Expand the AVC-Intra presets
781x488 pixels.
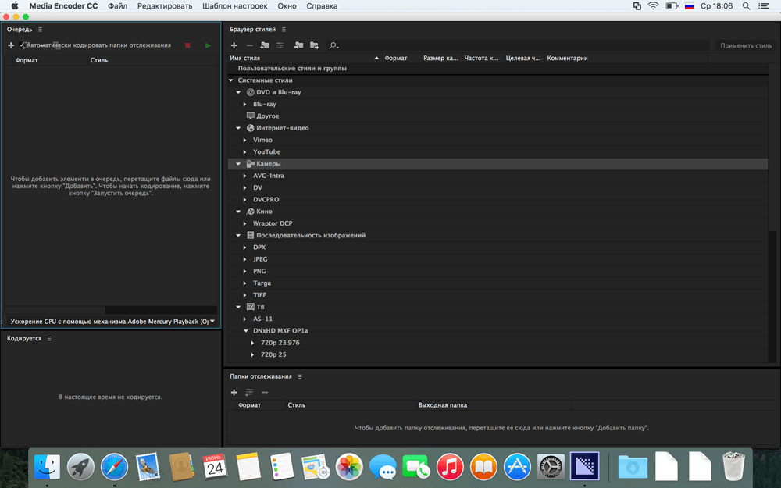[245, 176]
